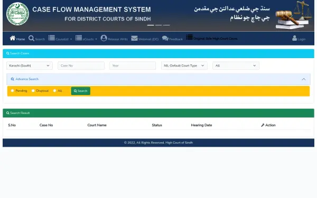This screenshot has height=198, width=317.
Task: Click the Feedback chat bubbles icon
Action: [165, 38]
